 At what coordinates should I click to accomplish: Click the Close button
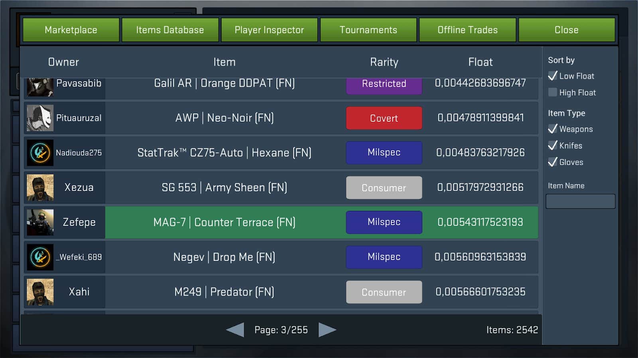(566, 30)
